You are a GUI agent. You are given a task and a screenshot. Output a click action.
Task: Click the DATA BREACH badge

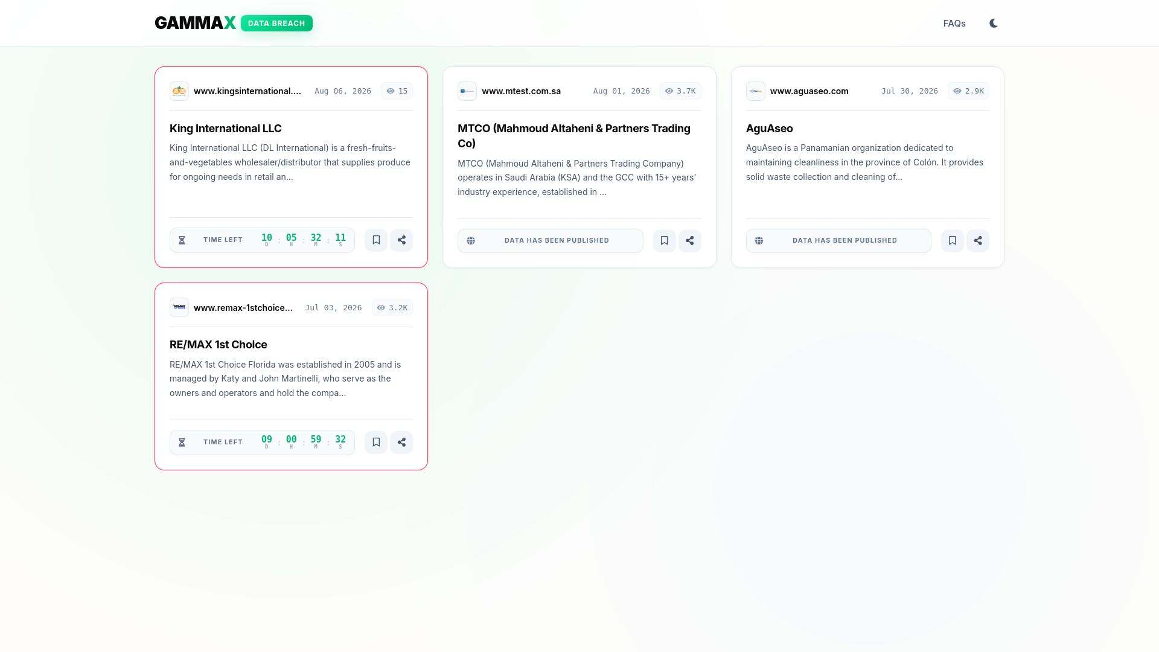(276, 24)
